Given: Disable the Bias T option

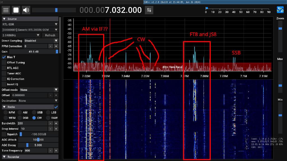Looking at the screenshot, I should click(4, 57).
